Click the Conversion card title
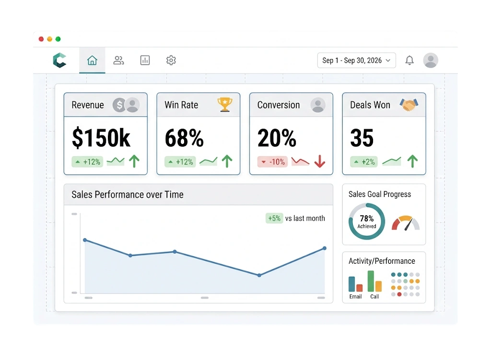Viewport: 491px width, 356px height. pos(279,105)
